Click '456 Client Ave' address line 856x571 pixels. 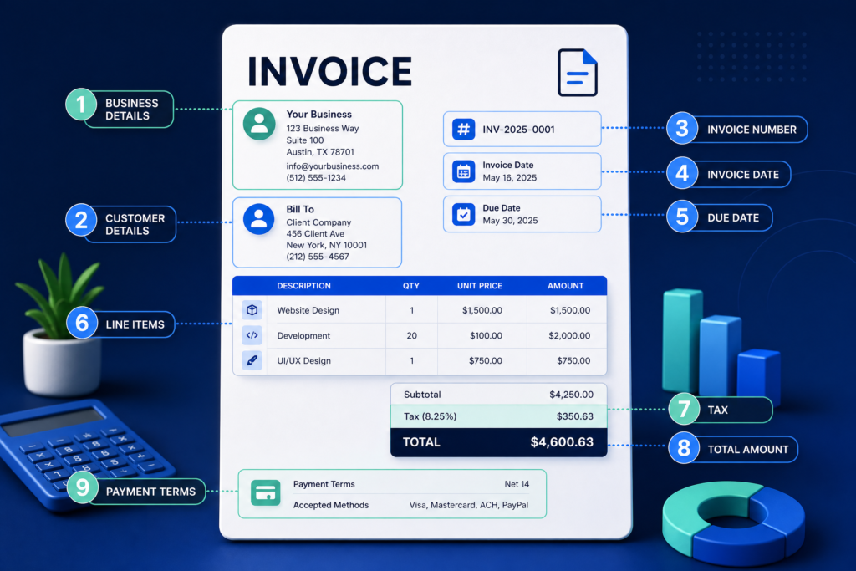[315, 233]
